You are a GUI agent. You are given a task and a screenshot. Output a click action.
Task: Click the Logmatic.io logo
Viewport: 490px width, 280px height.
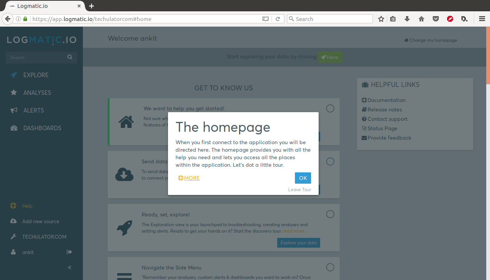click(41, 40)
